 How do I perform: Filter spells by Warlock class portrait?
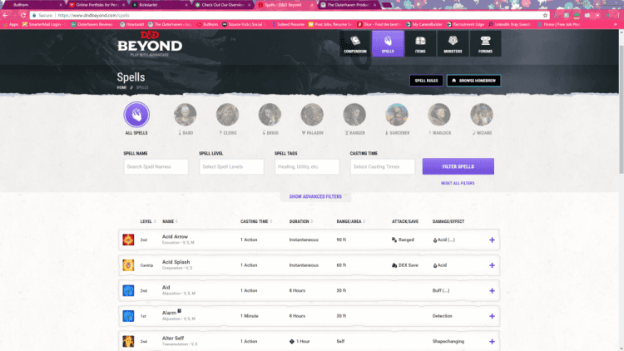tap(439, 115)
